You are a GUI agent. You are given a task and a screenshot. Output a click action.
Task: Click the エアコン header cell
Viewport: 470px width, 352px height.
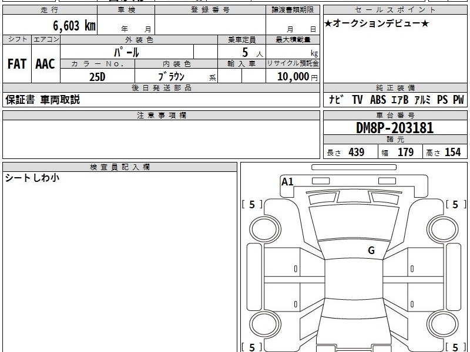pyautogui.click(x=46, y=39)
